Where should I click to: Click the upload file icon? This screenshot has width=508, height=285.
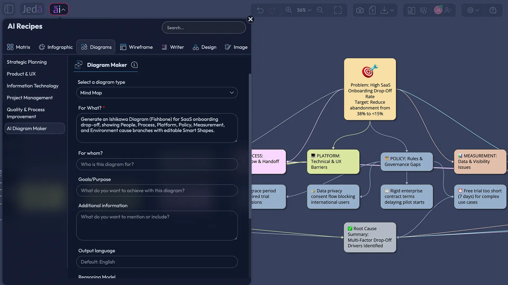(x=372, y=10)
